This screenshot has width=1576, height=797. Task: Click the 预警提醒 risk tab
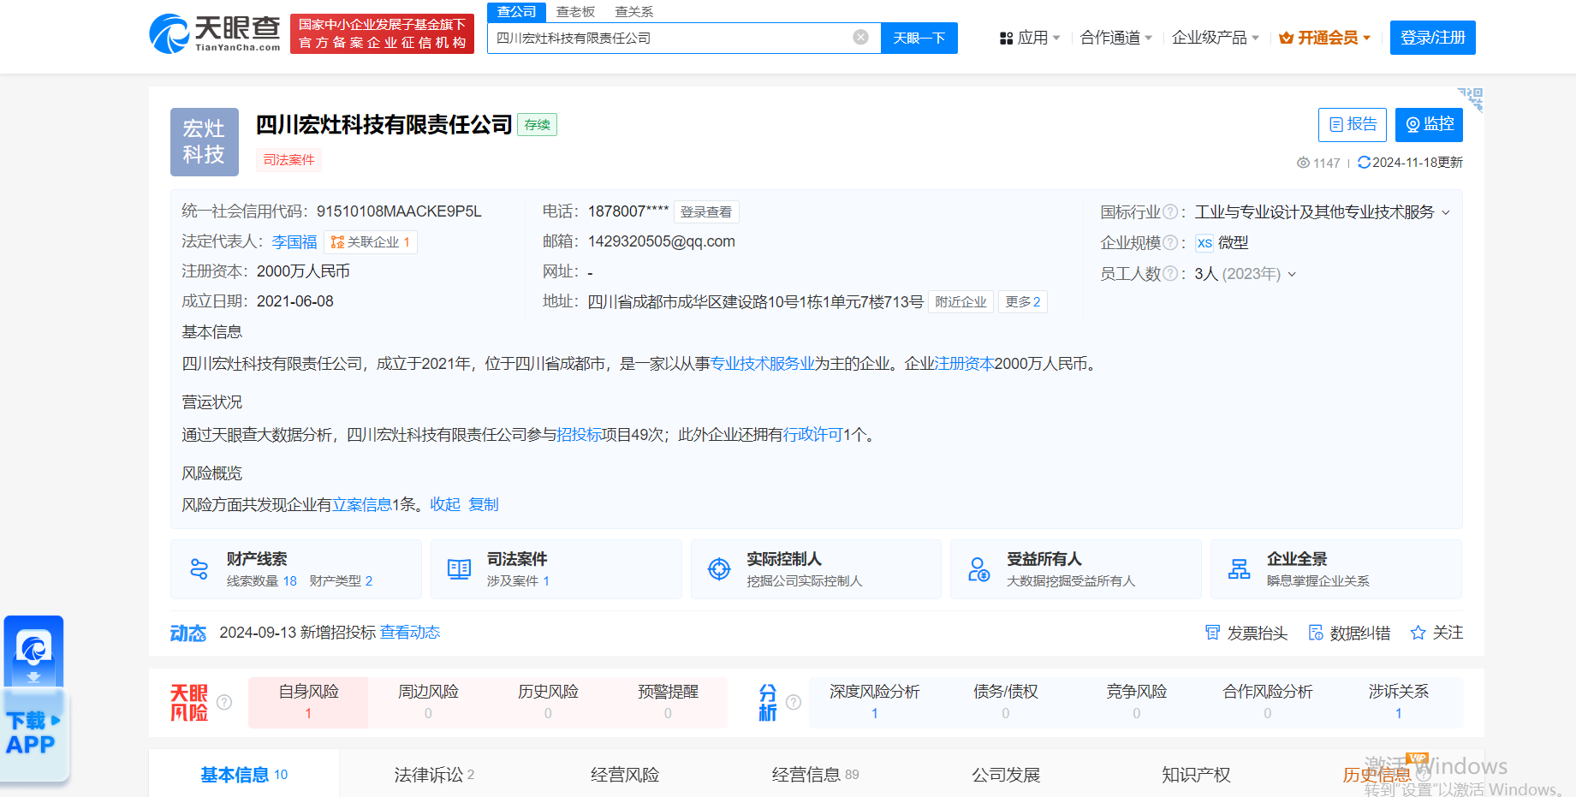pos(668,702)
